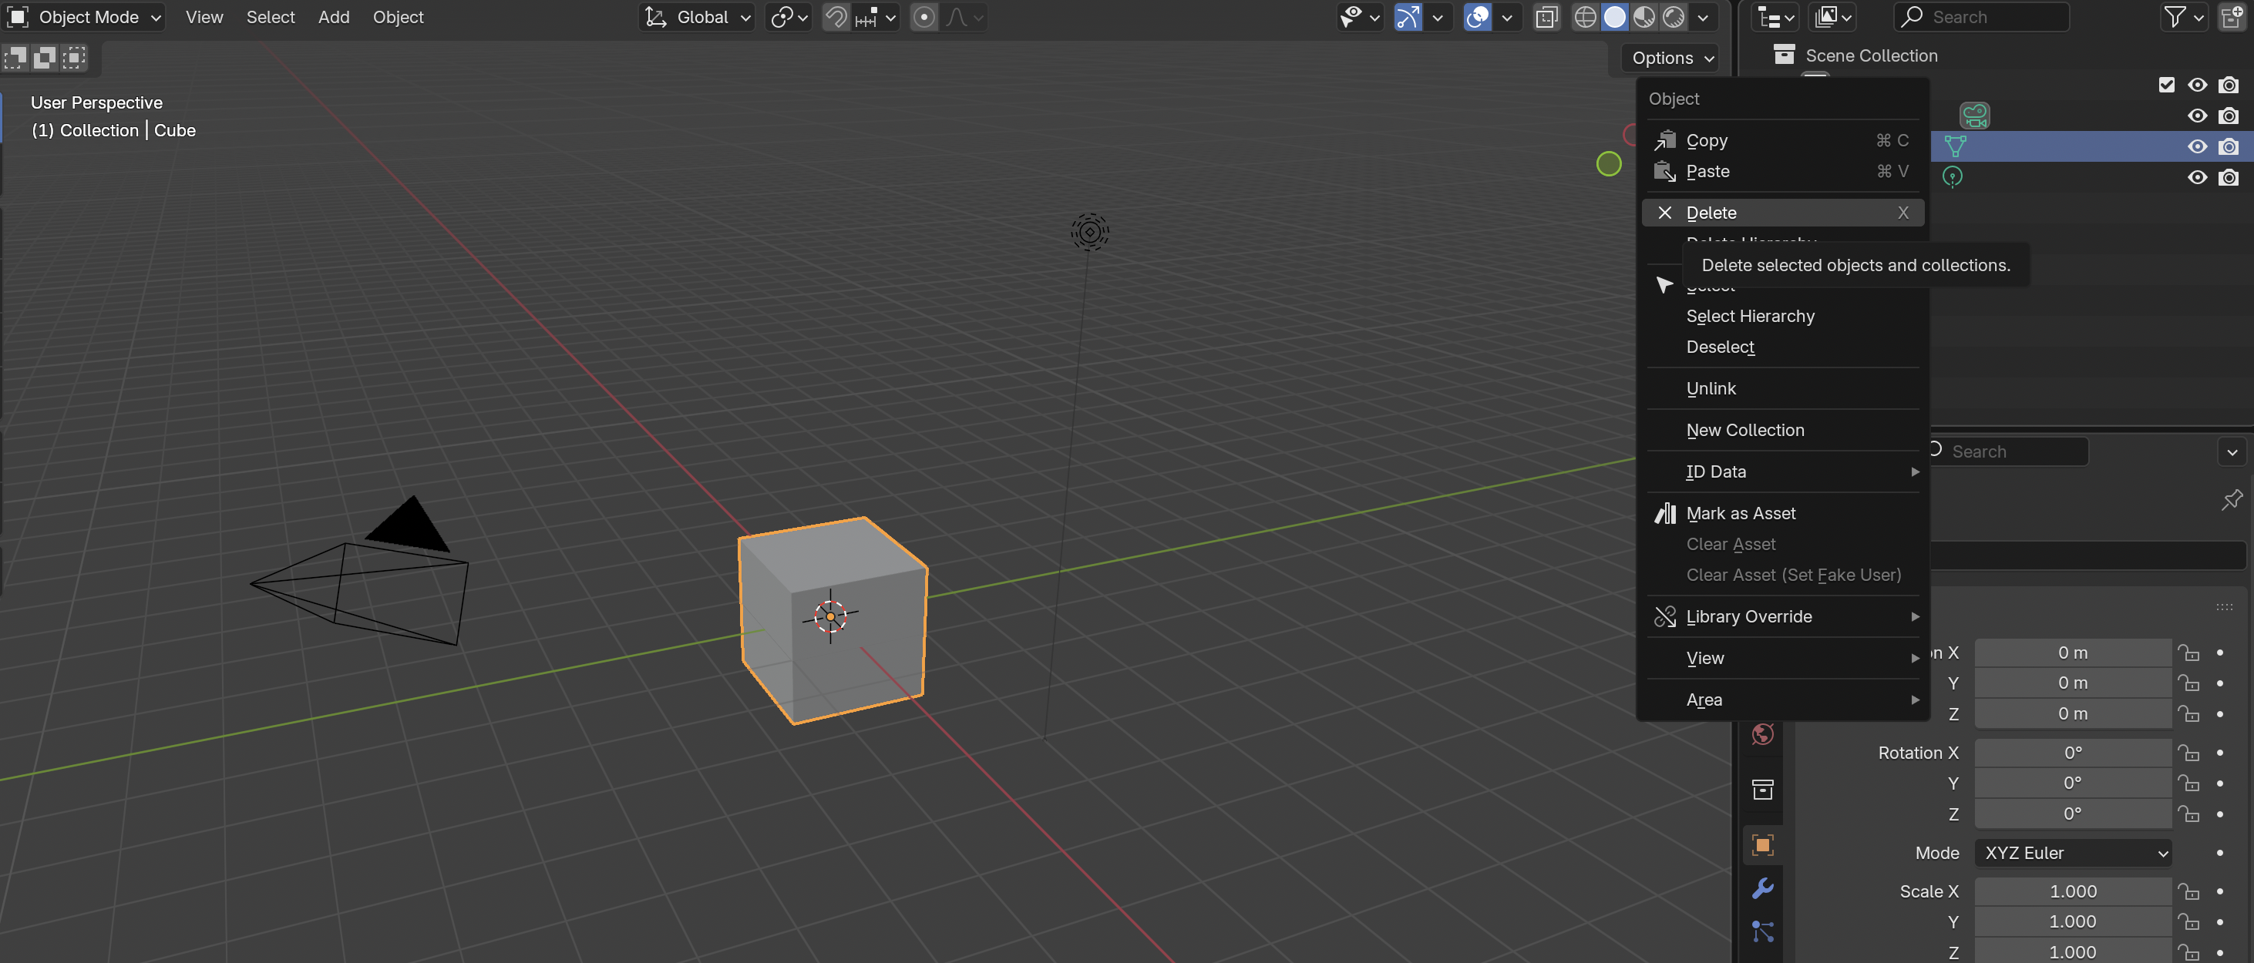2254x963 pixels.
Task: Open the outliner editor type dropdown
Action: coord(1775,17)
